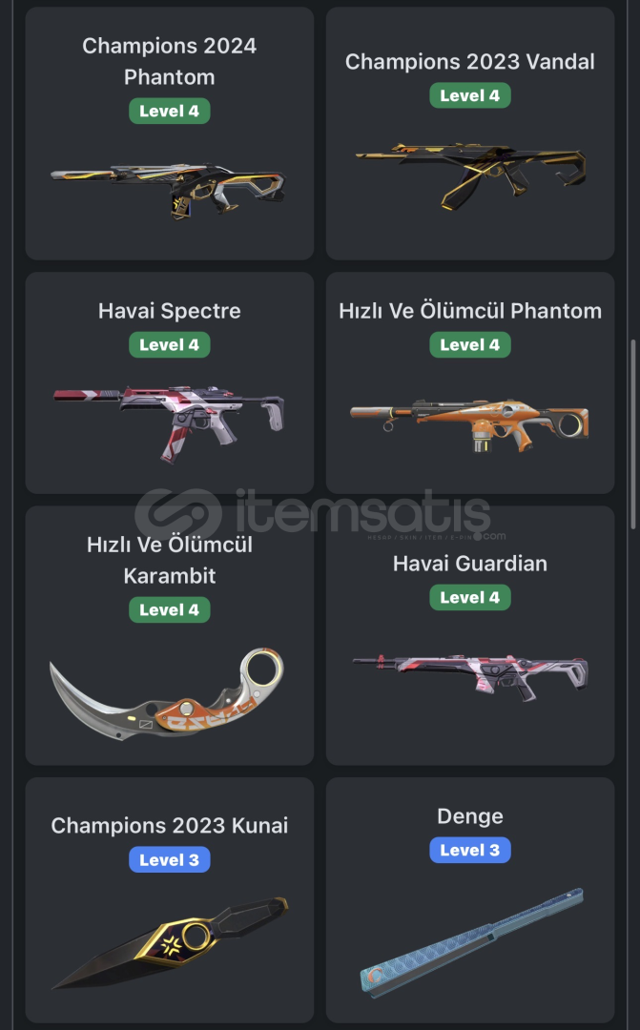
Task: Click Level 4 badge under Karambit title
Action: pyautogui.click(x=170, y=609)
